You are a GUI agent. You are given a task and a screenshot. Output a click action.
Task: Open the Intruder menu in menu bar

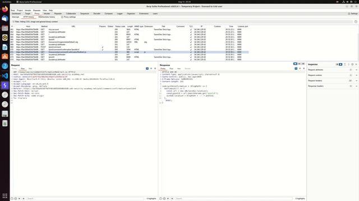click(28, 11)
